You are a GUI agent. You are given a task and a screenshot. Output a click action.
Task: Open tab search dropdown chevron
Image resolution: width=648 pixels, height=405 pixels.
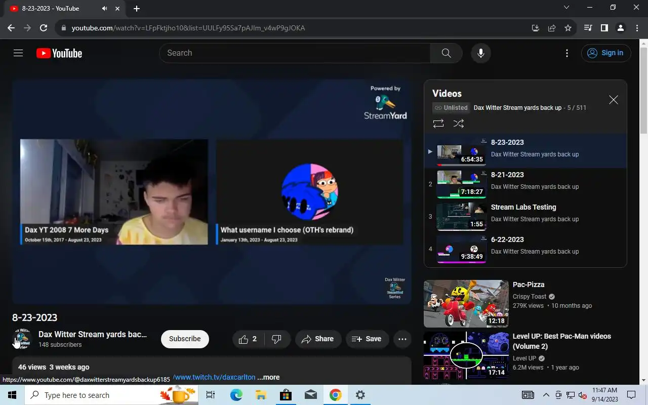(566, 8)
